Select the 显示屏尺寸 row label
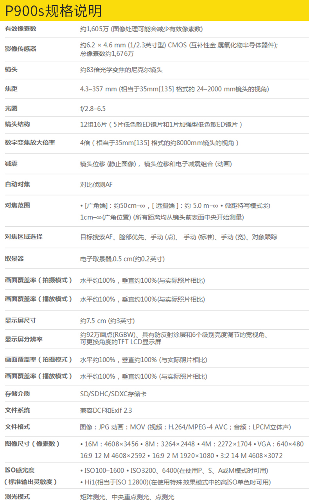This screenshot has height=500, width=309. tap(20, 320)
